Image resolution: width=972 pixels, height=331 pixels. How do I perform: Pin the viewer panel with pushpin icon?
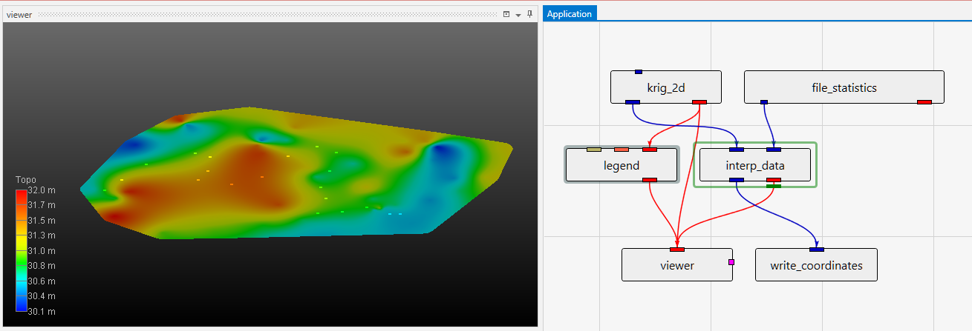coord(529,14)
